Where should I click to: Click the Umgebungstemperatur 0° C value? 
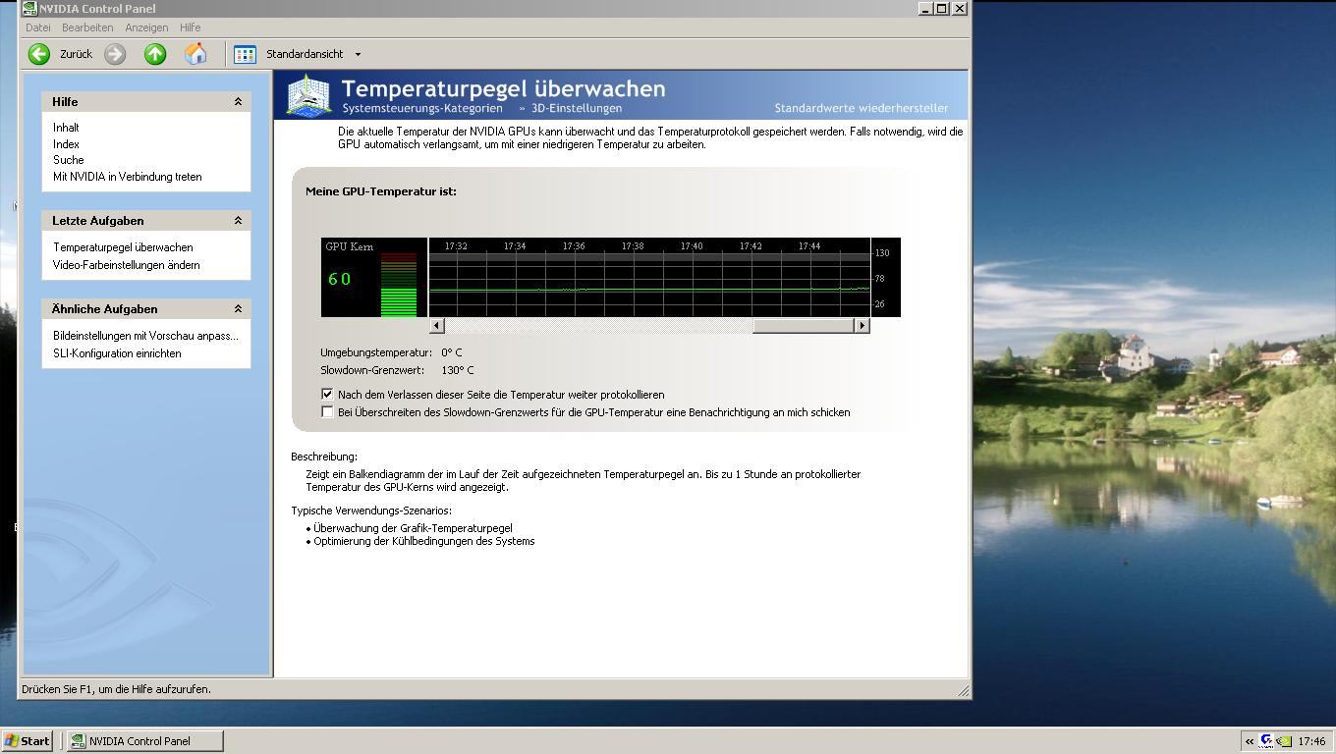[x=452, y=352]
